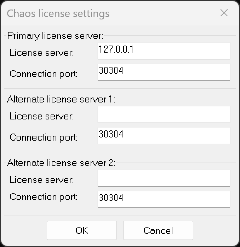
Task: Click the License server label under Primary
Action: point(42,53)
